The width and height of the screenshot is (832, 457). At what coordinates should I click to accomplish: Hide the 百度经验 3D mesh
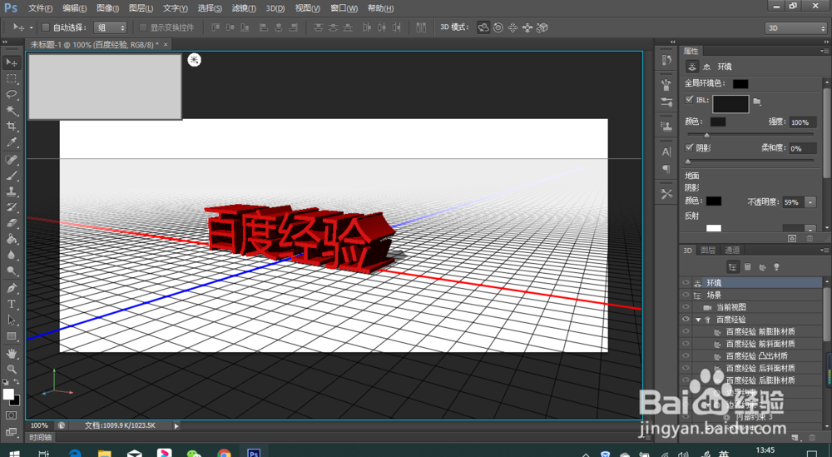click(x=686, y=320)
